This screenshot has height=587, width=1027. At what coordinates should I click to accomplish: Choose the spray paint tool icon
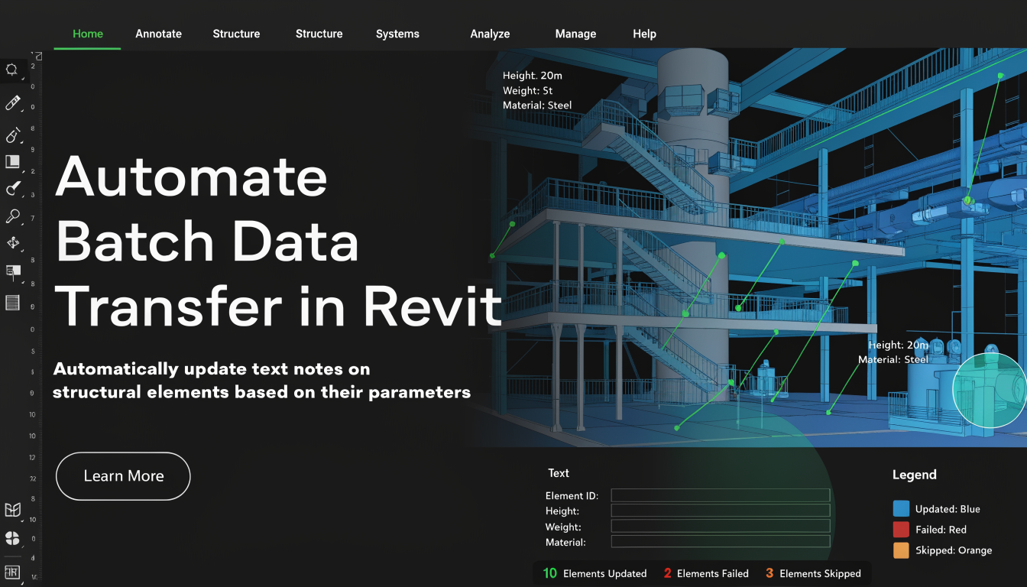[12, 135]
